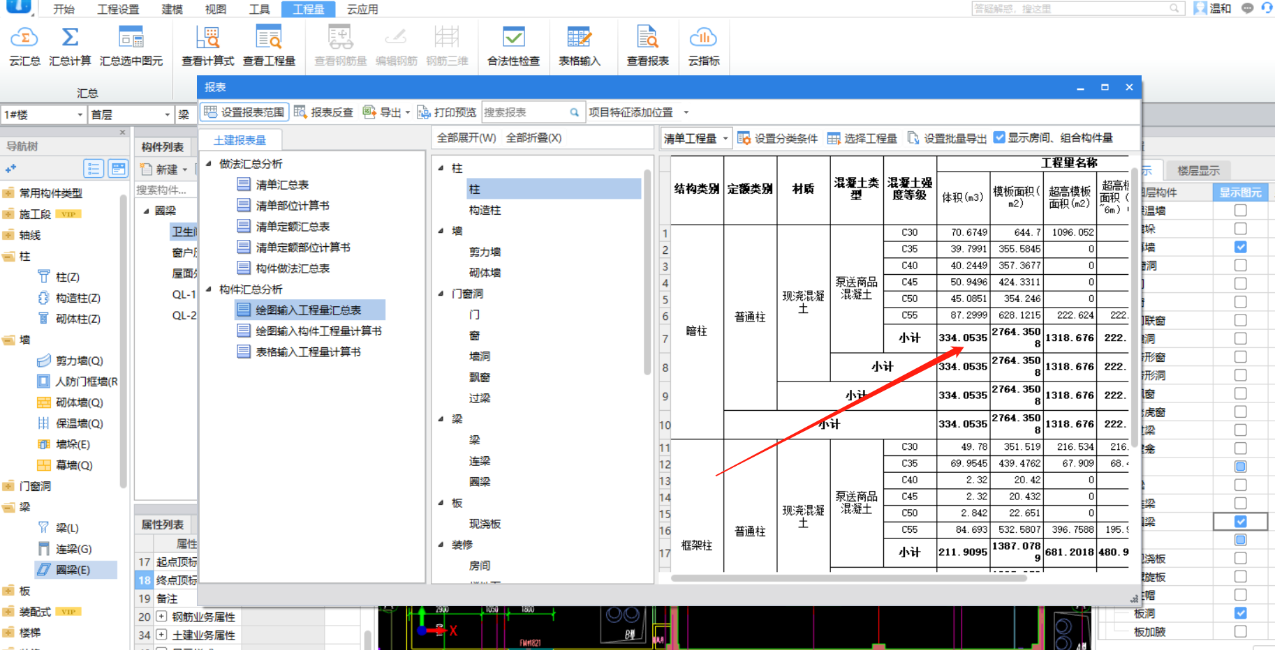This screenshot has width=1275, height=650.
Task: Open 导出 export dropdown arrow
Action: point(408,112)
